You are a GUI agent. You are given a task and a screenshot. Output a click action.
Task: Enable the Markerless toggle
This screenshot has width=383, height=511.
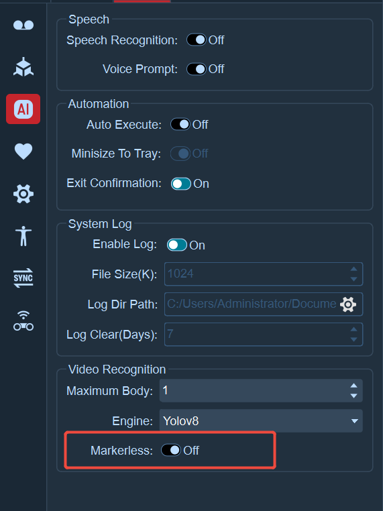(x=171, y=450)
